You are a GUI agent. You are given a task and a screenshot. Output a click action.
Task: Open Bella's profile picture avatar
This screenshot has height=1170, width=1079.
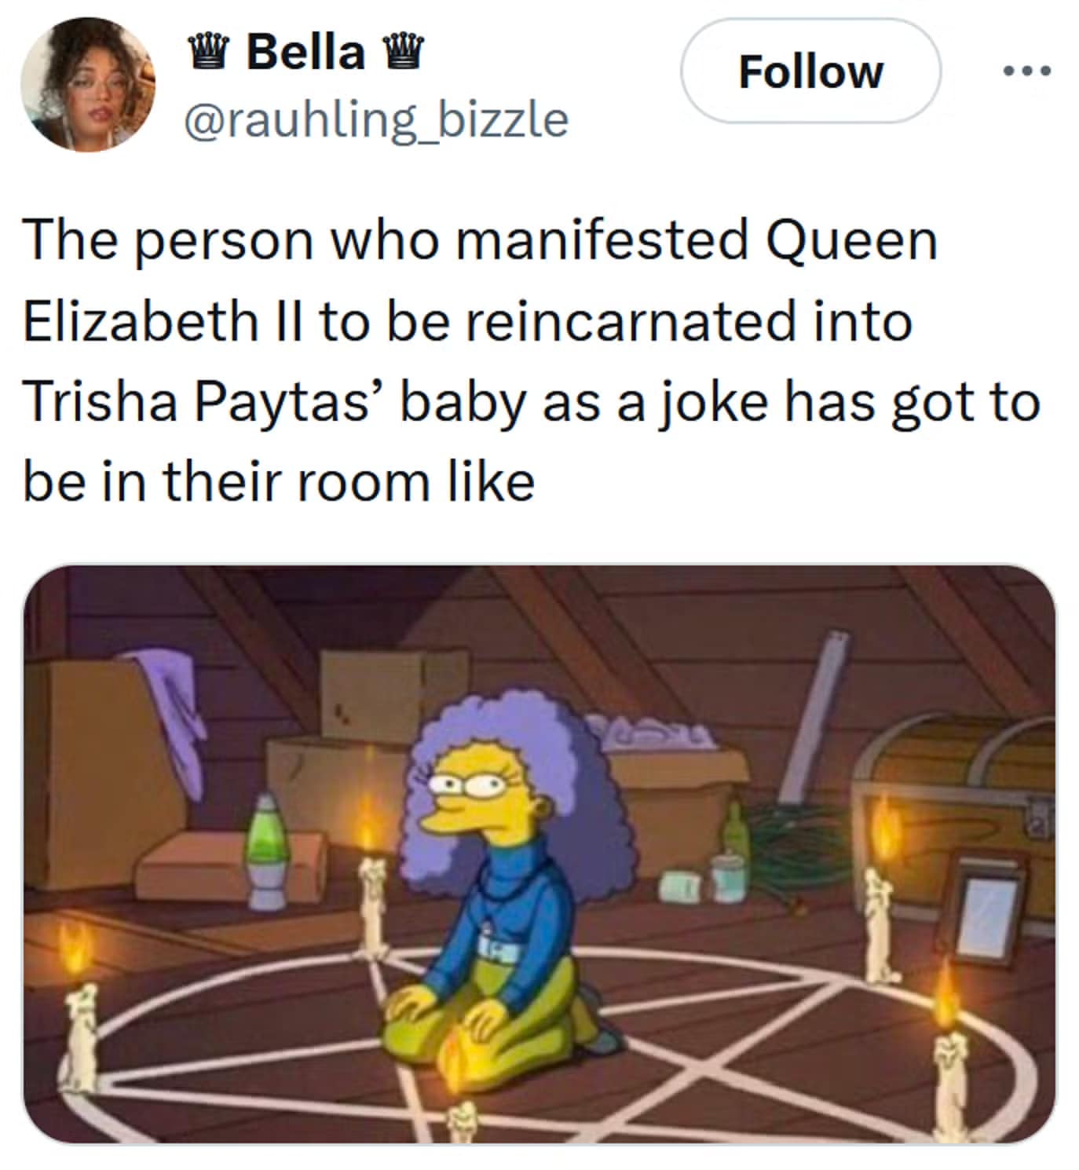coord(88,85)
